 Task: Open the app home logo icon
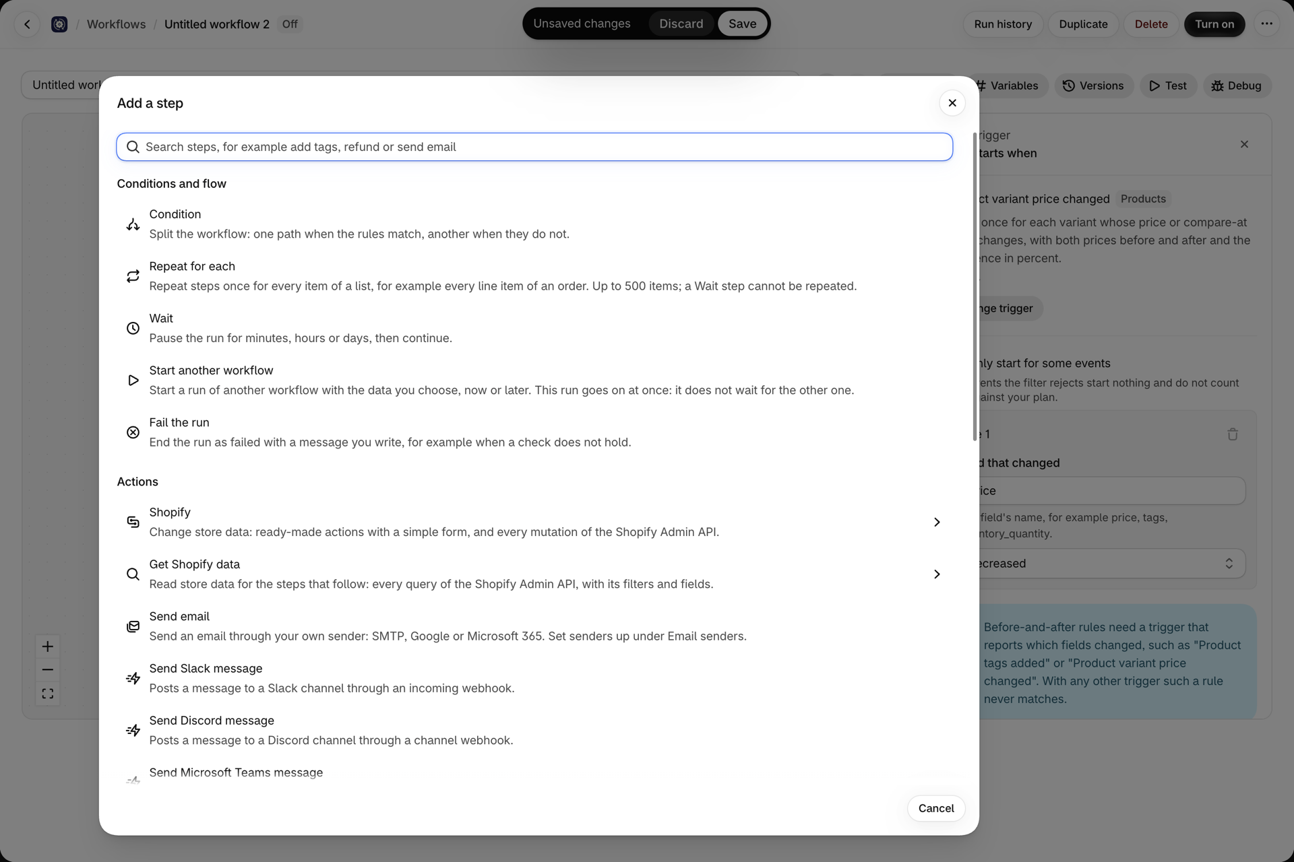pyautogui.click(x=59, y=24)
